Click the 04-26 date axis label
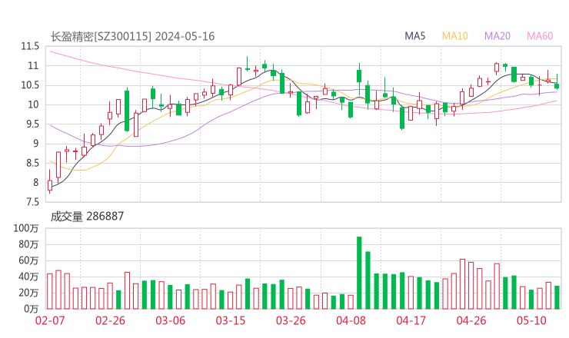Viewport: 569px width, 338px height. pyautogui.click(x=471, y=320)
